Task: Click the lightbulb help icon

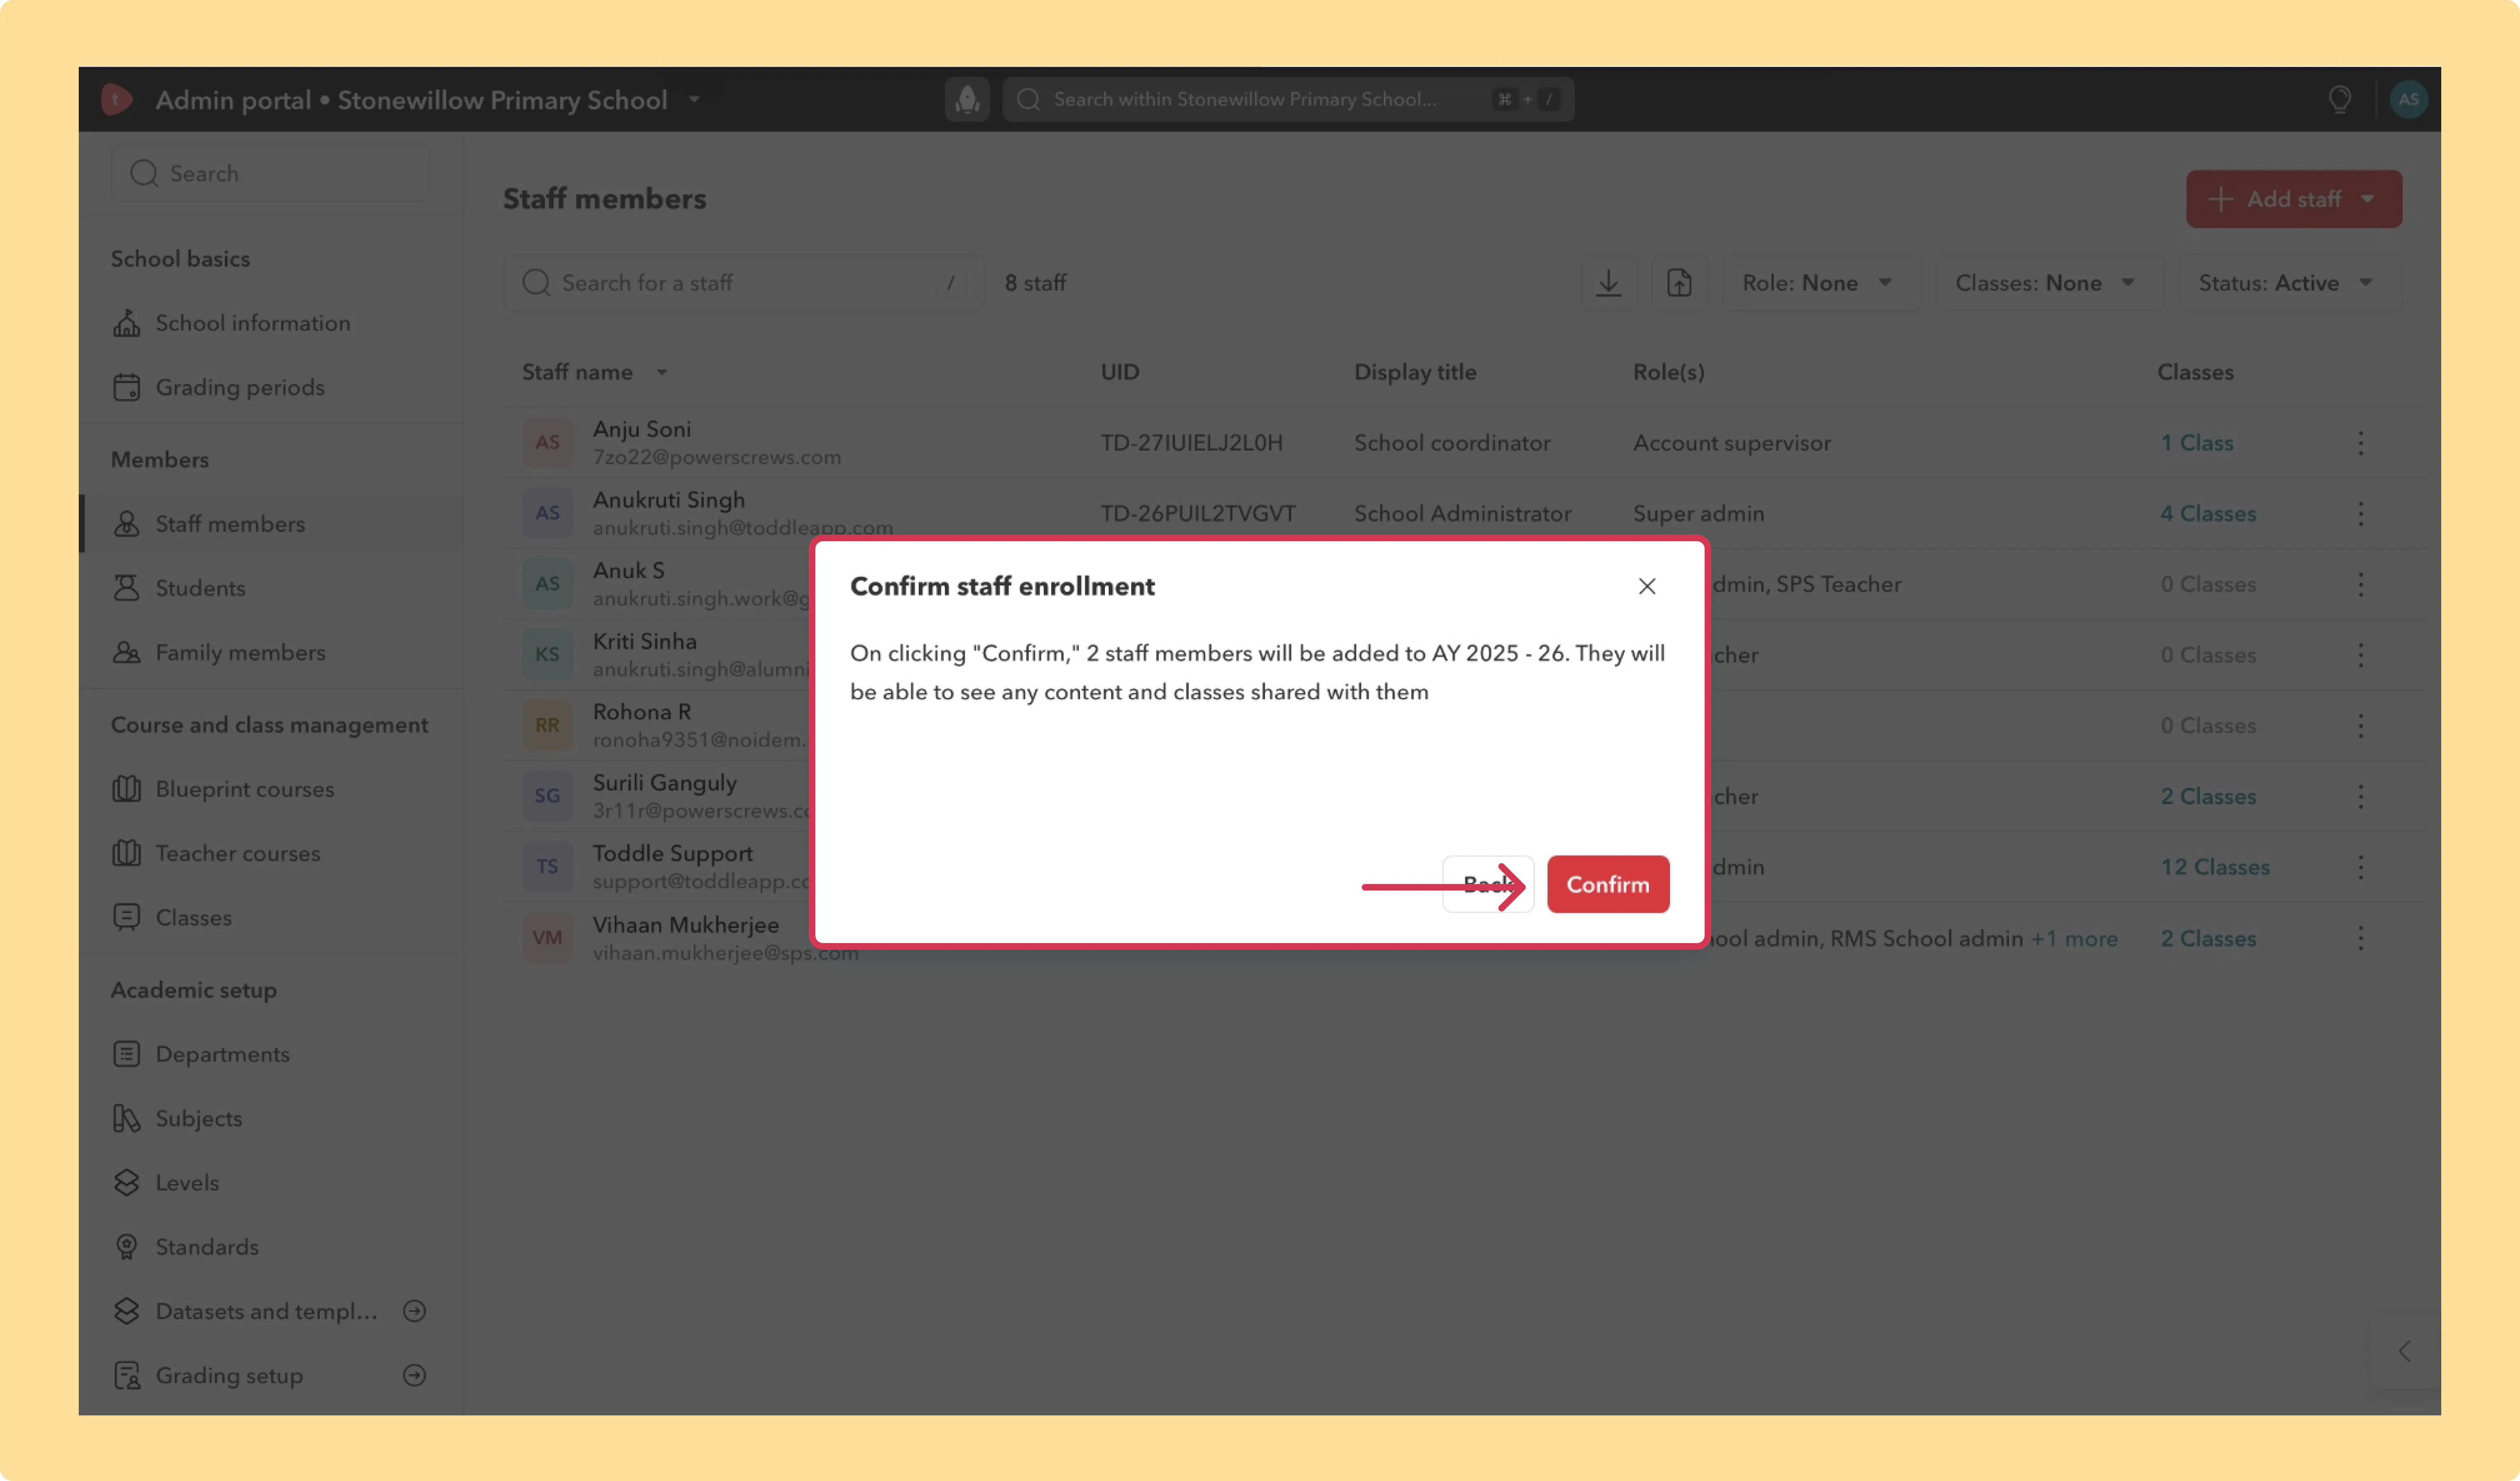Action: [2339, 99]
